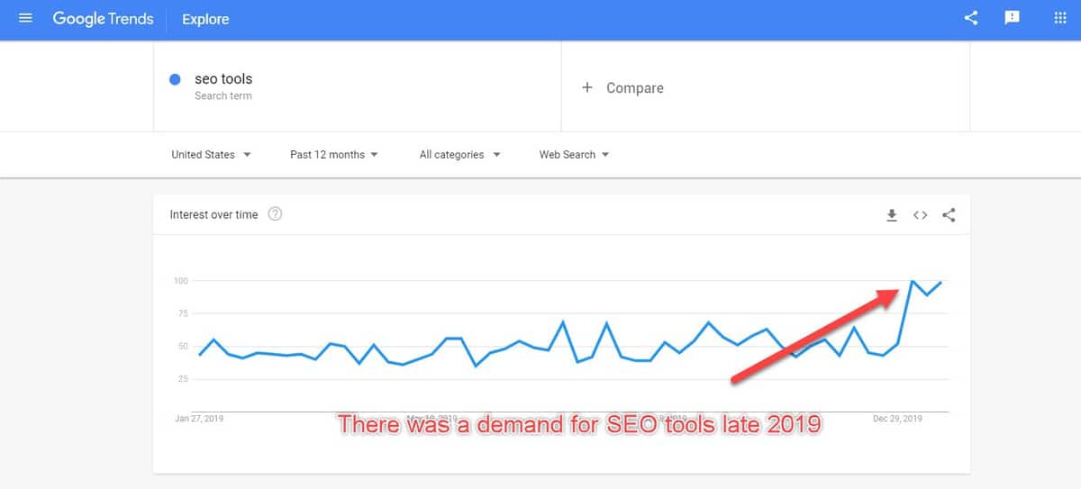
Task: Open the Google apps grid
Action: (1060, 18)
